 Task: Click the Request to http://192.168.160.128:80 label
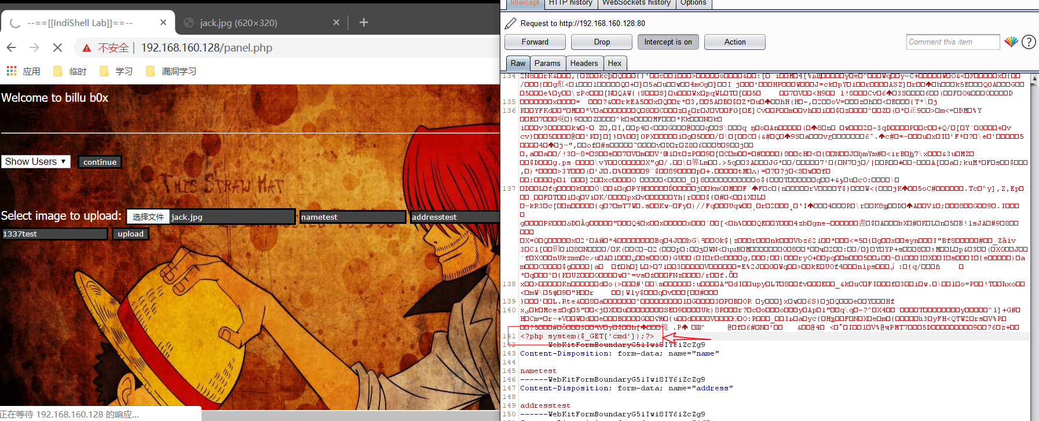583,23
